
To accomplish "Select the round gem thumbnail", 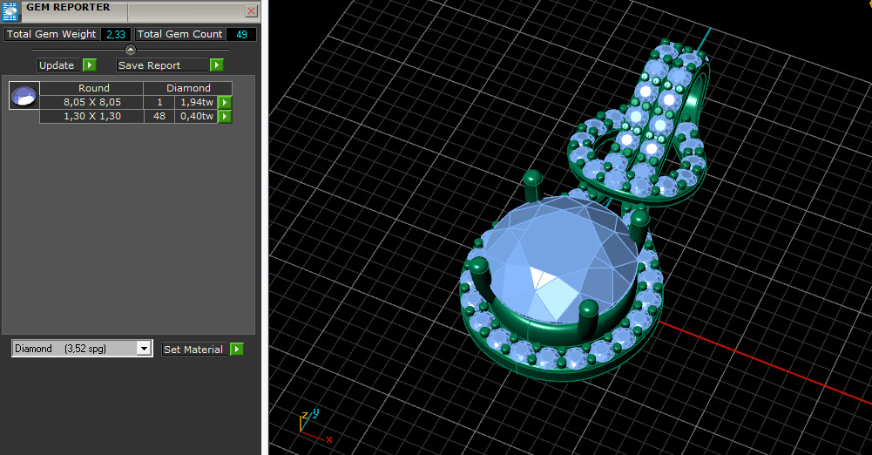I will [x=24, y=95].
